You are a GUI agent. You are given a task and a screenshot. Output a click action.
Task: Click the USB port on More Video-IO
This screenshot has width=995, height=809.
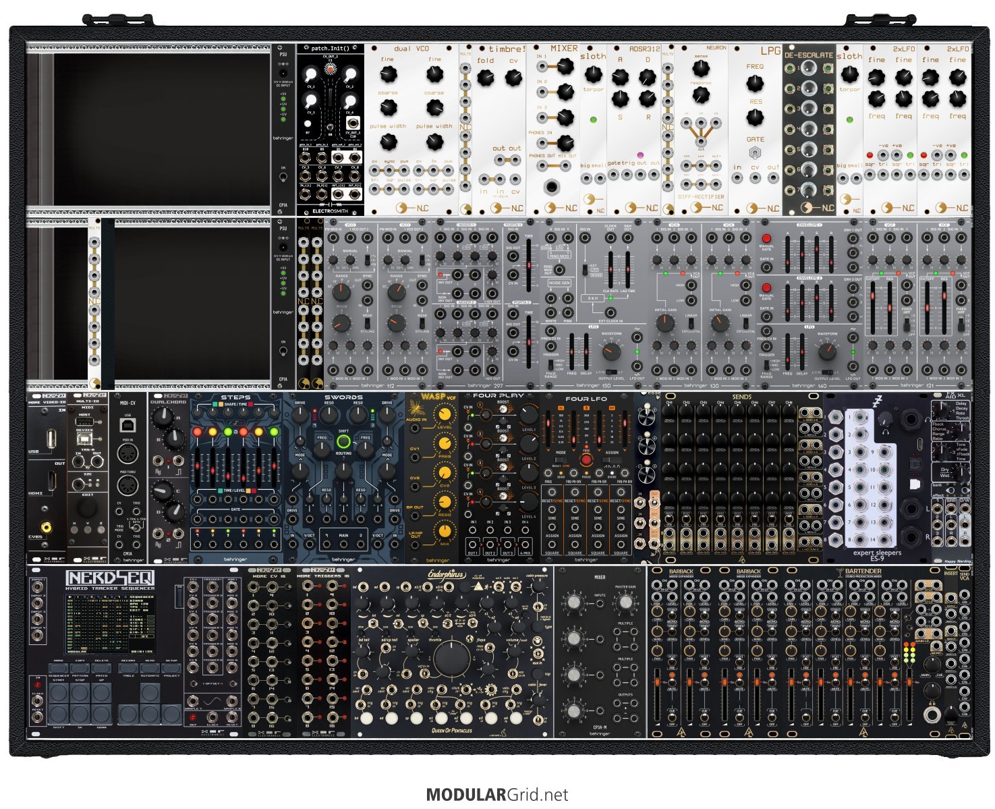tap(53, 440)
